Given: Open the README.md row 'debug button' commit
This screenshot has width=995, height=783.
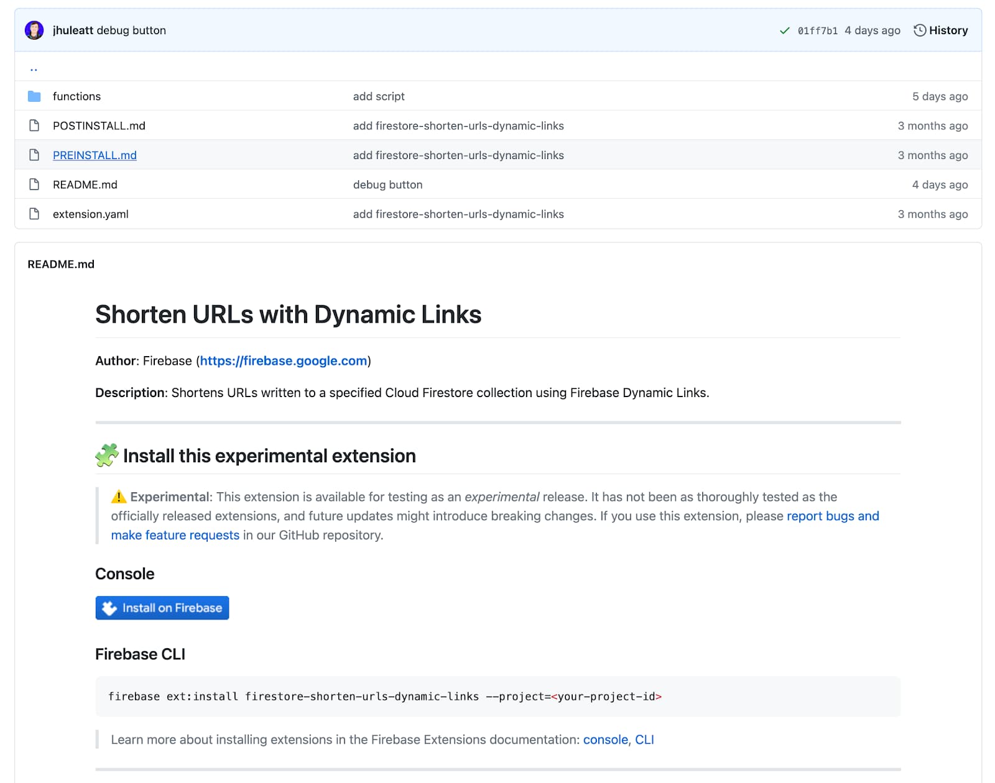Looking at the screenshot, I should [x=387, y=185].
